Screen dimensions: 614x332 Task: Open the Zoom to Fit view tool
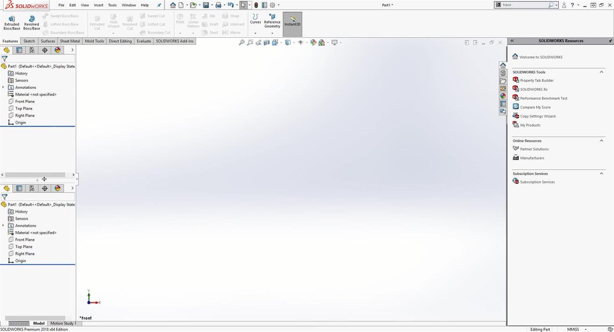(x=242, y=42)
